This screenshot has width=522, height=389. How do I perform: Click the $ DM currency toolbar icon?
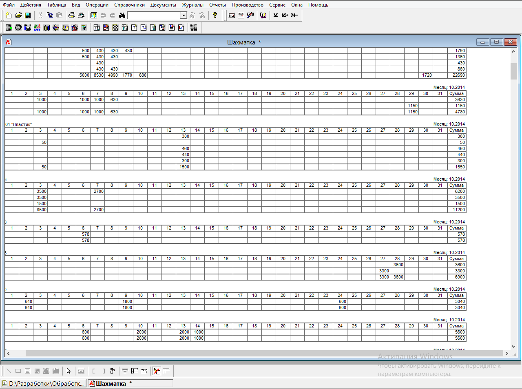click(x=37, y=27)
